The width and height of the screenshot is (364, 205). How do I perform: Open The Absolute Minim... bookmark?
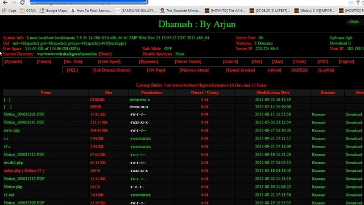(180, 10)
